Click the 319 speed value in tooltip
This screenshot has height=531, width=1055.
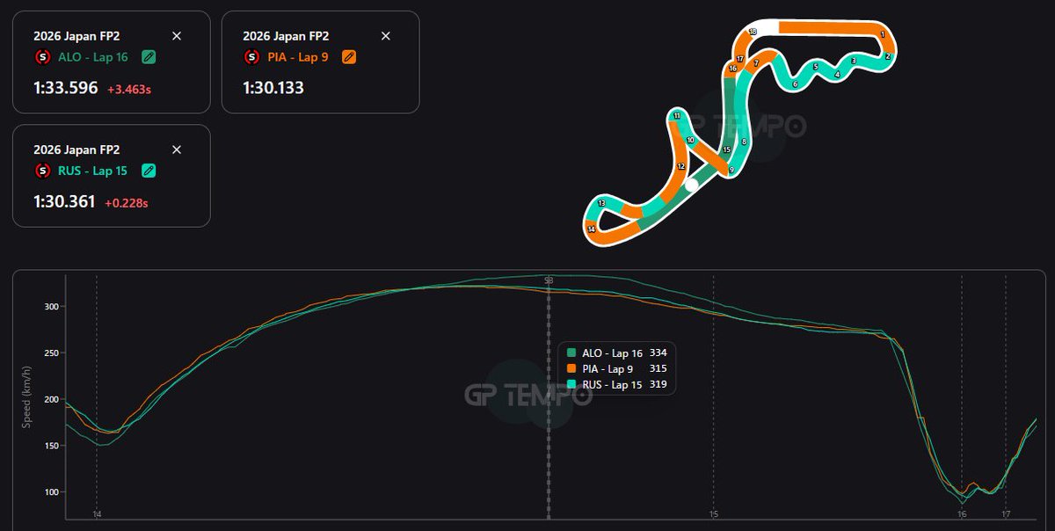pos(658,384)
